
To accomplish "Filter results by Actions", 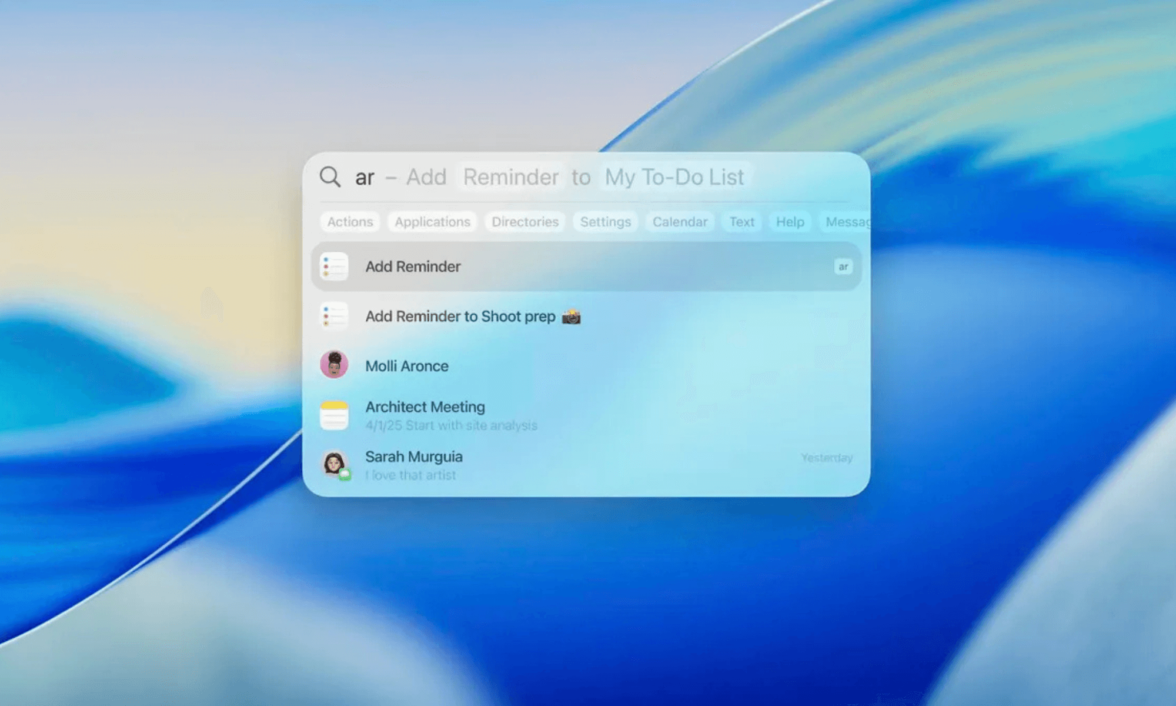I will (x=350, y=222).
